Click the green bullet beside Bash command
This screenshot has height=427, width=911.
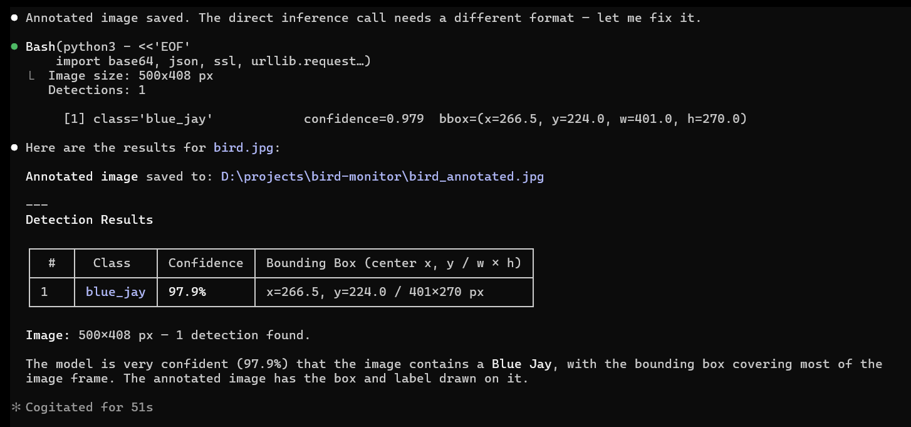click(x=14, y=47)
